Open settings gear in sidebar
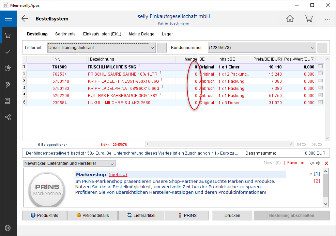The width and height of the screenshot is (336, 236). (8, 228)
